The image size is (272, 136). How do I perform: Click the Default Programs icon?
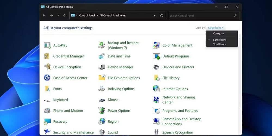pyautogui.click(x=156, y=56)
